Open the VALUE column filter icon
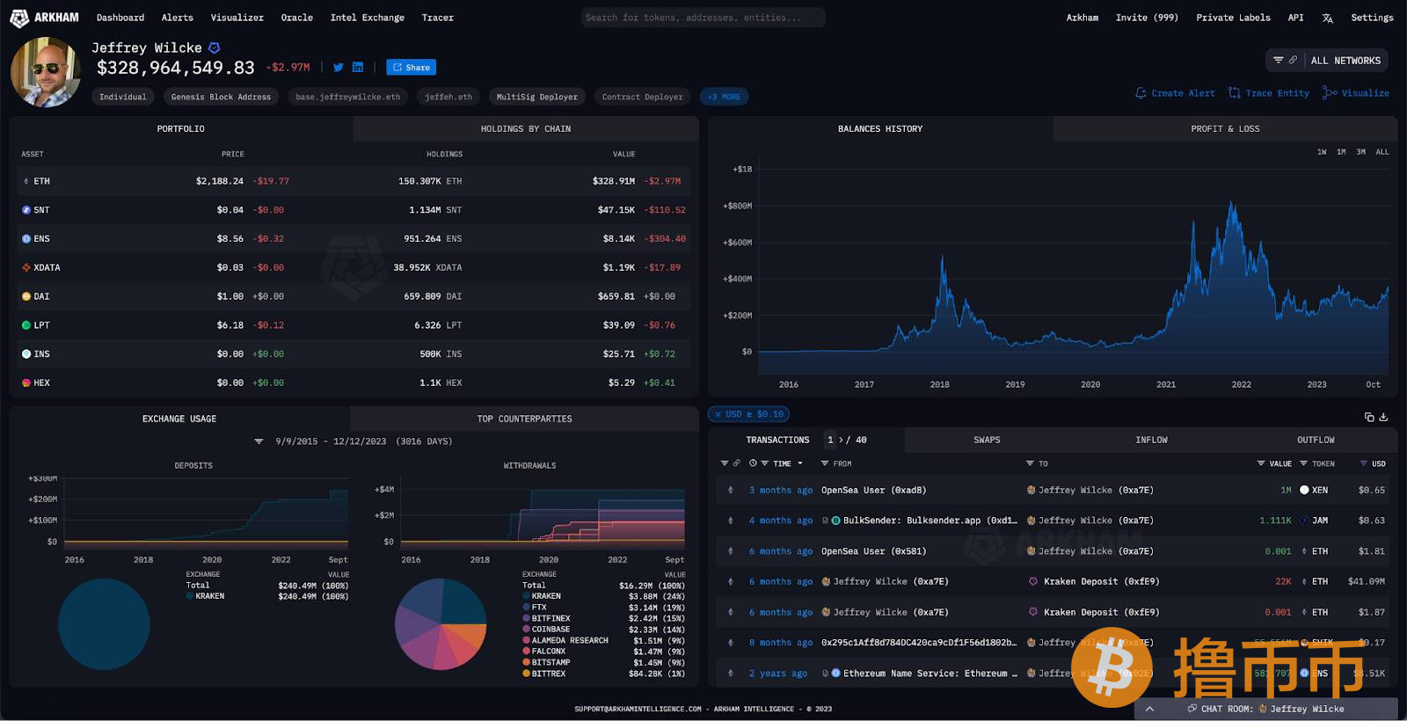Viewport: 1407px width, 721px height. 1261,463
